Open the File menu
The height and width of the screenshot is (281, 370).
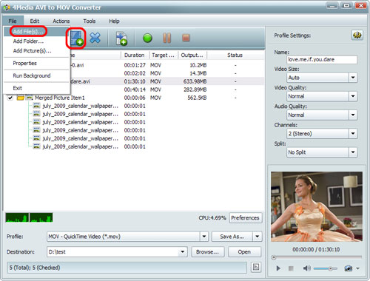click(13, 21)
